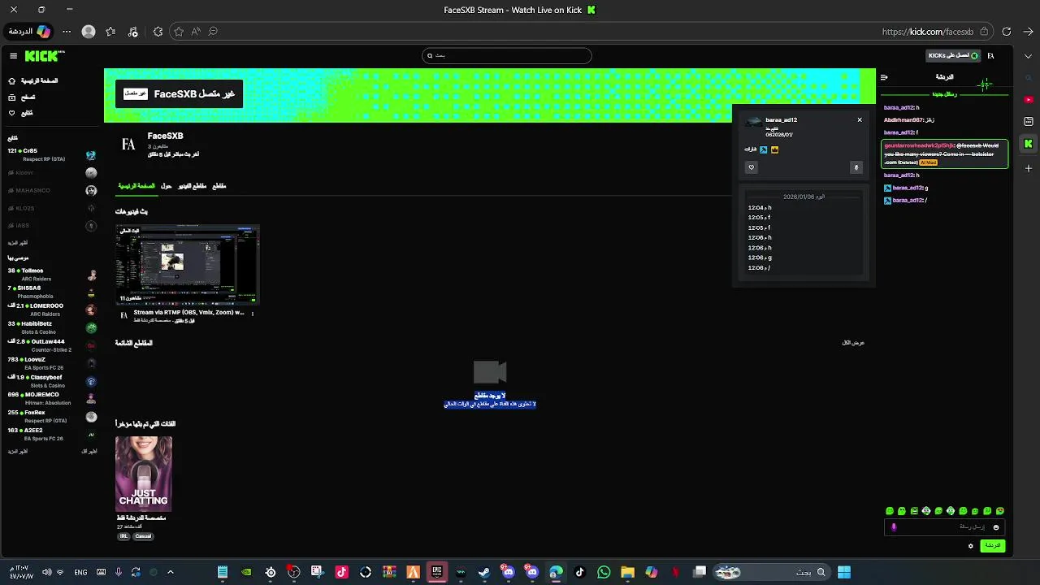Image resolution: width=1040 pixels, height=585 pixels.
Task: Open Edge settings and more menu
Action: [67, 32]
